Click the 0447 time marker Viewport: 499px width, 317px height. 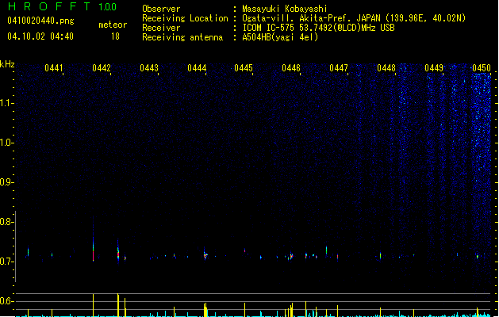tap(339, 68)
